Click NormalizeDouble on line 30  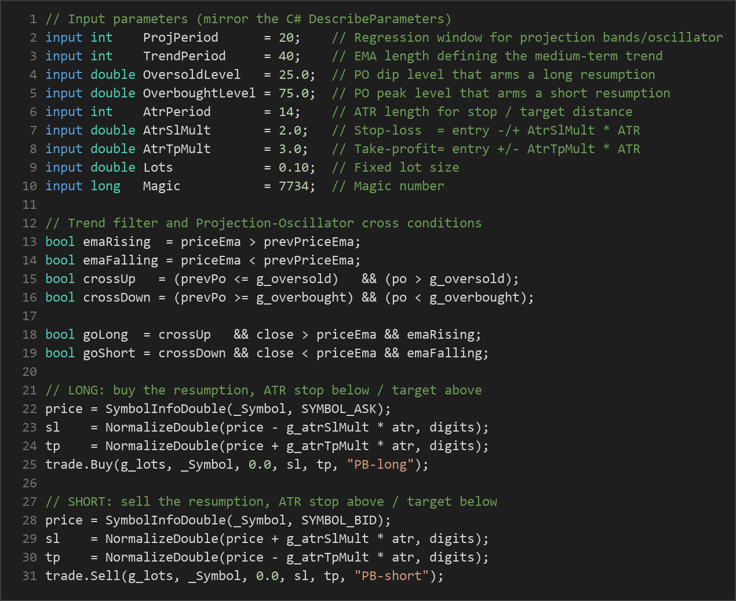click(x=162, y=557)
